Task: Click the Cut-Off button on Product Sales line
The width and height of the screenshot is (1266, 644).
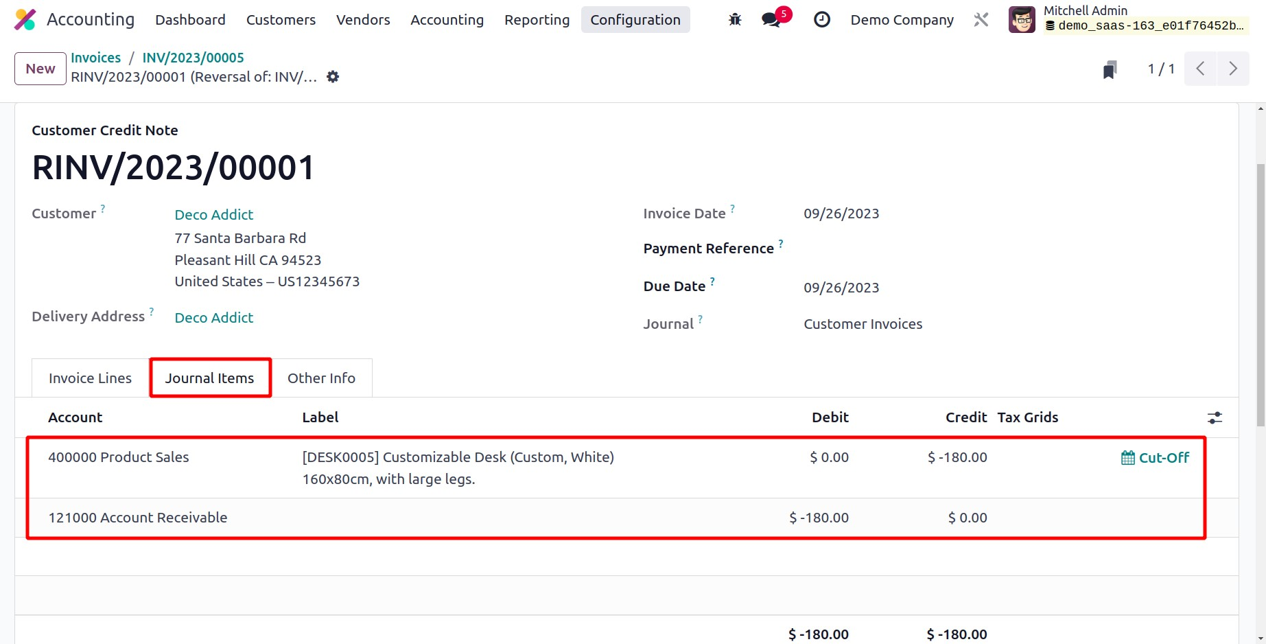Action: pos(1156,458)
